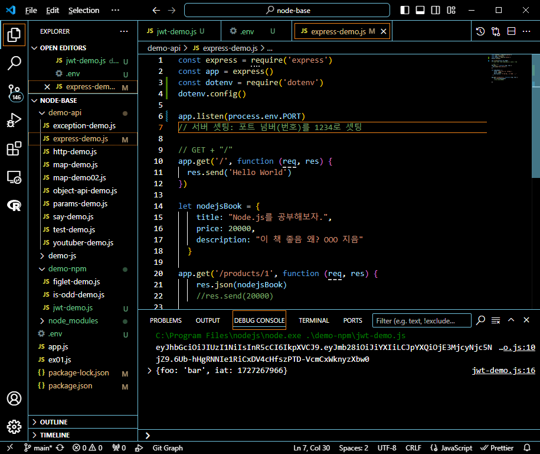The width and height of the screenshot is (540, 454).
Task: Toggle the secondary side bar layout icon
Action: [x=436, y=10]
